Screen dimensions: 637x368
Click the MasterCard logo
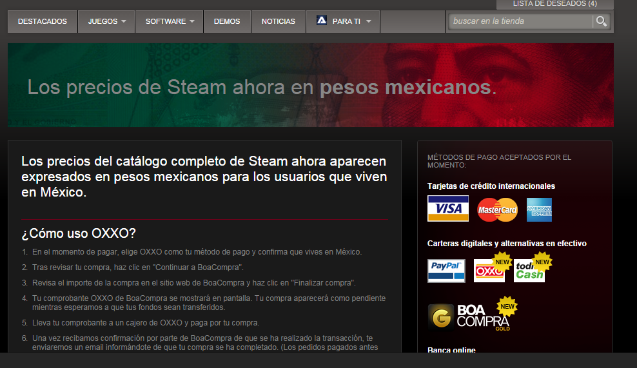(497, 209)
